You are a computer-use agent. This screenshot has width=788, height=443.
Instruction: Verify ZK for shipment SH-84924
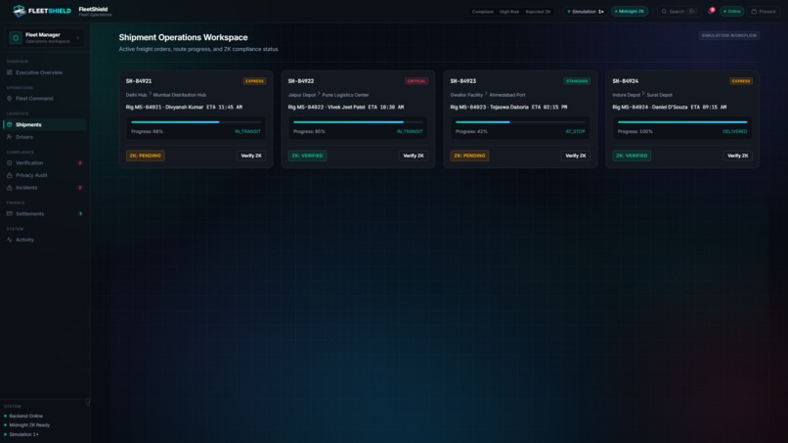(x=738, y=155)
